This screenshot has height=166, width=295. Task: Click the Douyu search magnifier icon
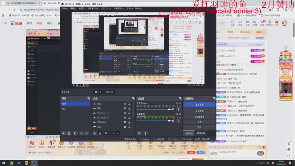pos(222,23)
